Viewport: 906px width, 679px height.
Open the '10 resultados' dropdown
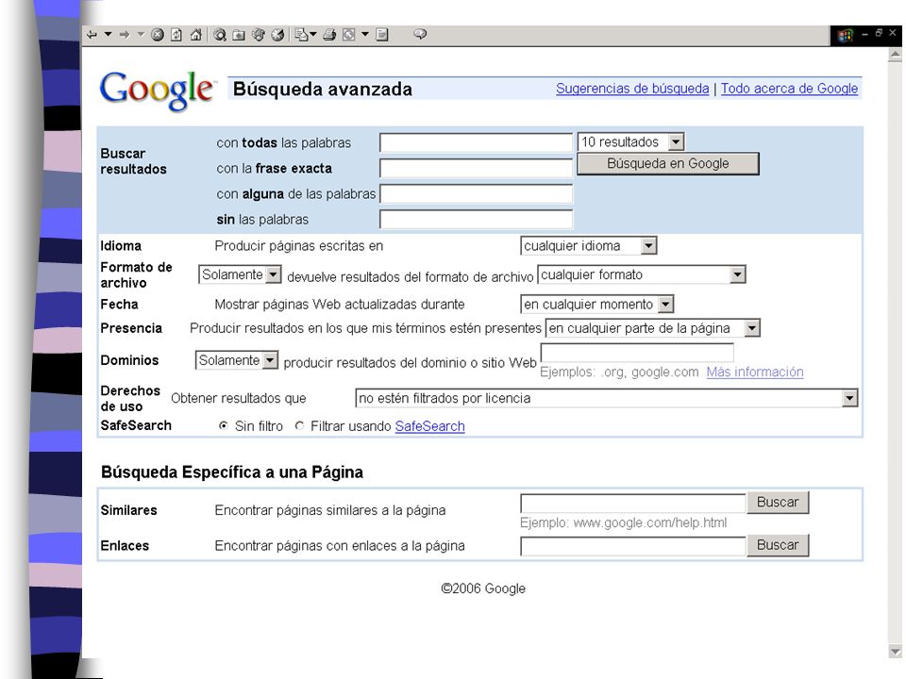point(631,141)
